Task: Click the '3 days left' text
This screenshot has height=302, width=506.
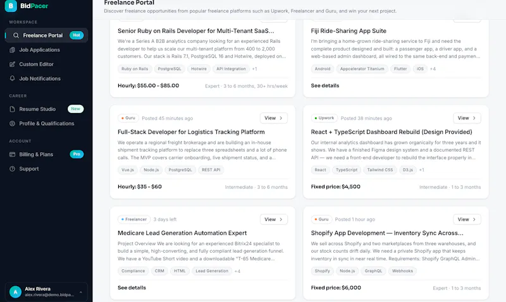Action: [165, 219]
